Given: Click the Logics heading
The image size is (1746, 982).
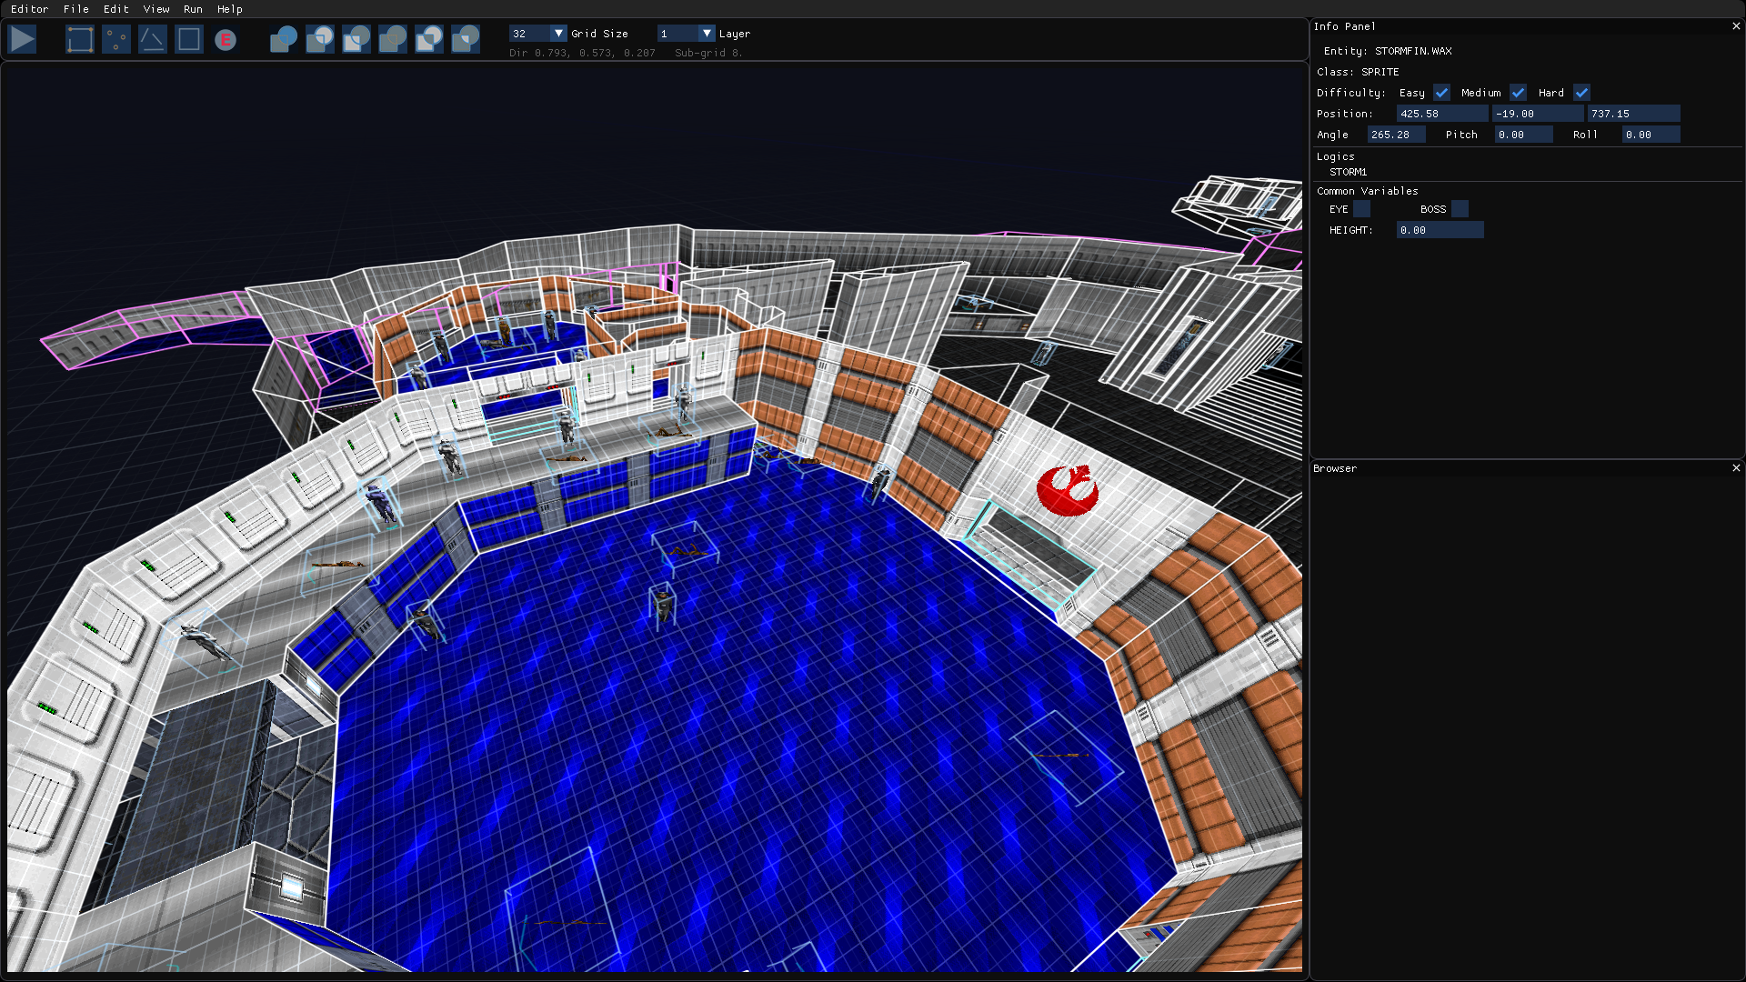Looking at the screenshot, I should click(x=1335, y=156).
